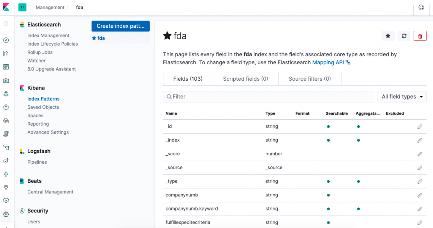Toggle fda as default index with star button
Viewport: 433px width, 228px height.
(388, 36)
